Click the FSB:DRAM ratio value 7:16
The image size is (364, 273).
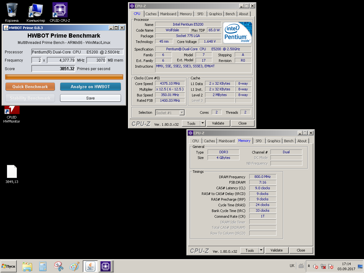(263, 182)
